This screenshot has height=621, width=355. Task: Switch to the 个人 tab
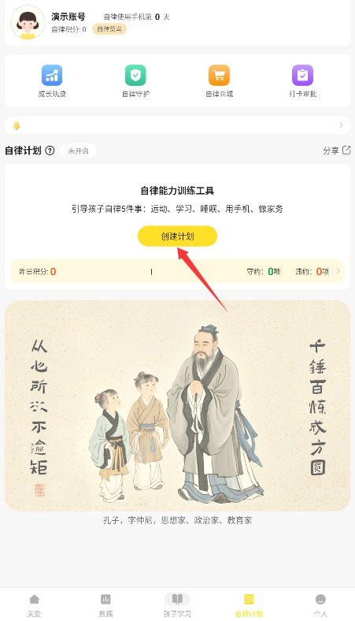coord(320,605)
